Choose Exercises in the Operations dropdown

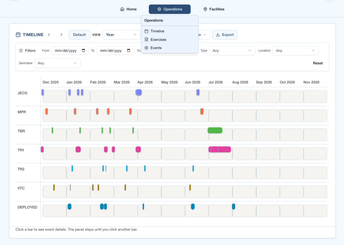coord(158,40)
